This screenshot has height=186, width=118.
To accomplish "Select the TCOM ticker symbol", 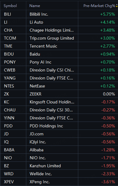I will (x=10, y=38).
